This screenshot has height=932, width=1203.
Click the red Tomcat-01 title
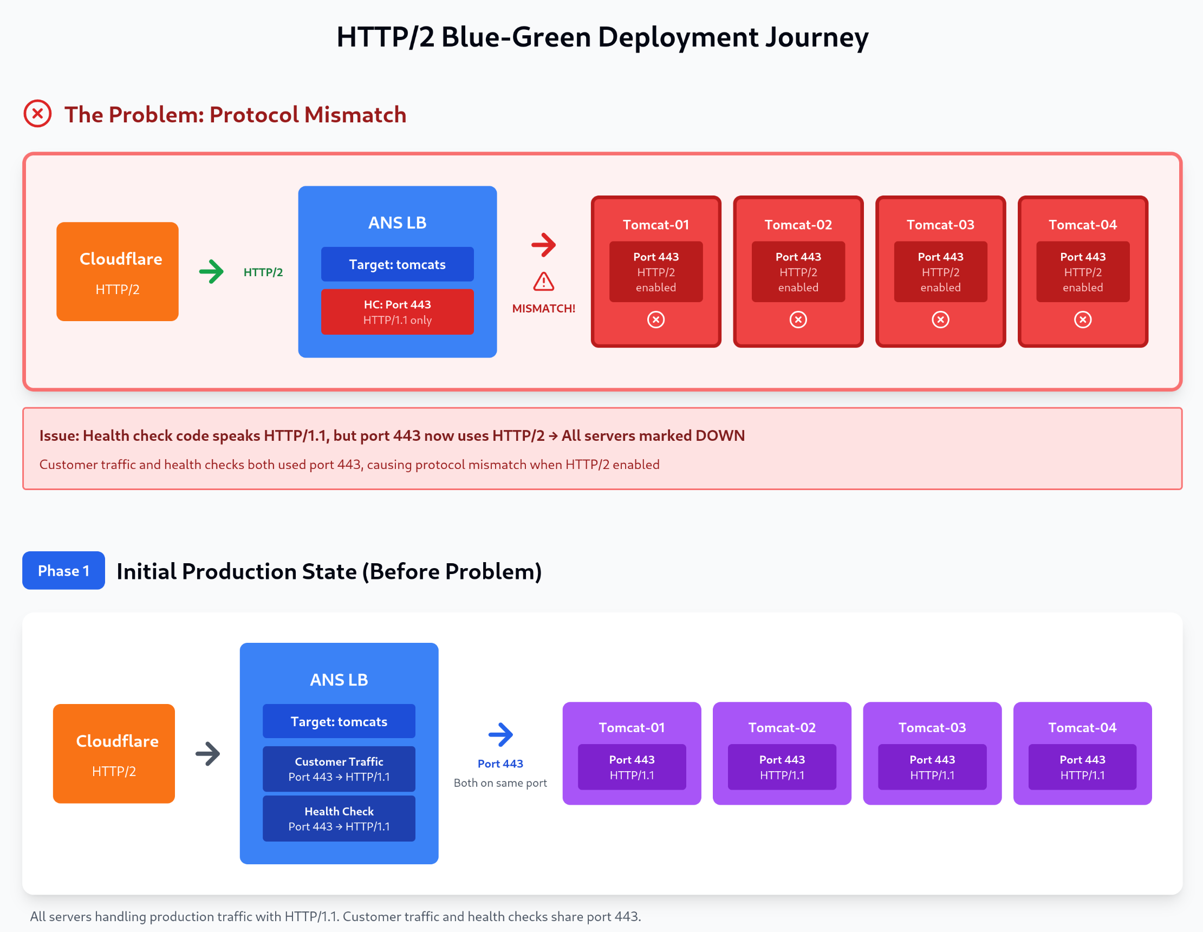(656, 225)
